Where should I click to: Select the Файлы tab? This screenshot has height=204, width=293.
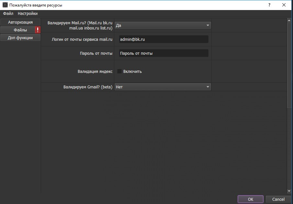tap(18, 30)
